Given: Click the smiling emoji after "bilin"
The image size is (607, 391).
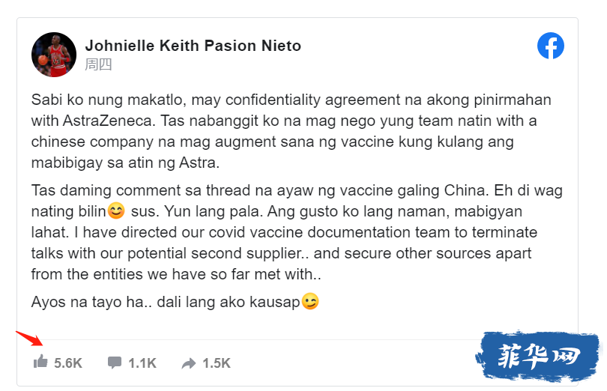Looking at the screenshot, I should [x=116, y=211].
